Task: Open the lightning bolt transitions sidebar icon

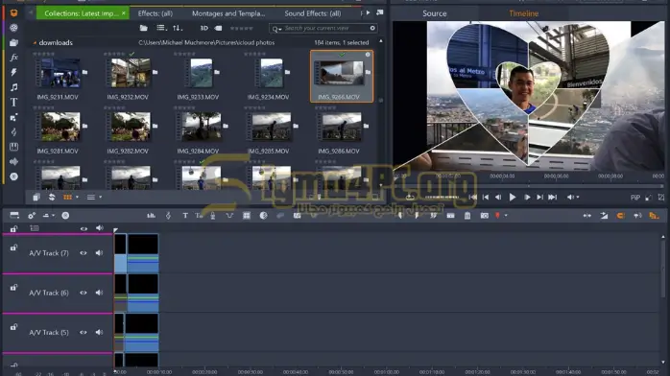Action: pyautogui.click(x=13, y=72)
